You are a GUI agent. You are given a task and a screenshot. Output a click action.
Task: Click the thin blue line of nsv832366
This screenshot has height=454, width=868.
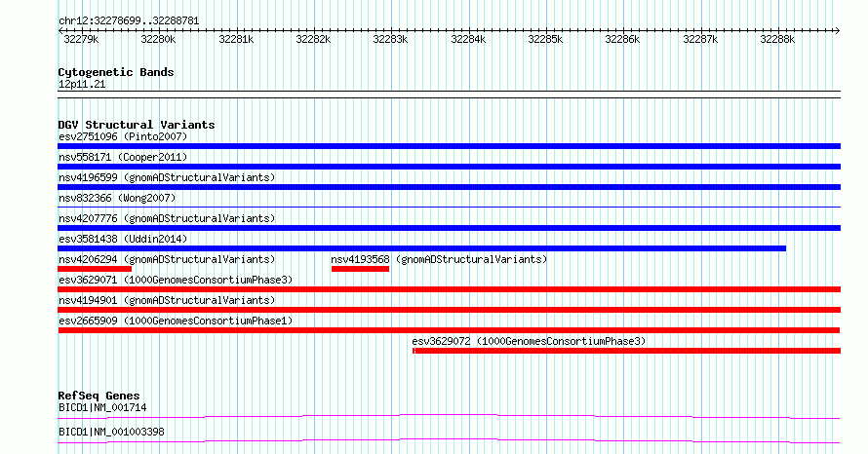tap(449, 208)
